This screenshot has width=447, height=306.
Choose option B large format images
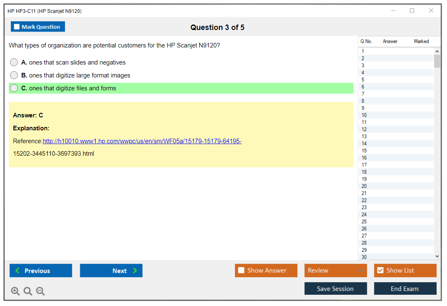tap(14, 75)
